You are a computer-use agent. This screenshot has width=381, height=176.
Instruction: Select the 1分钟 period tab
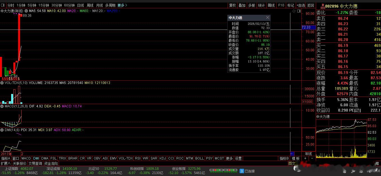[x=21, y=5]
